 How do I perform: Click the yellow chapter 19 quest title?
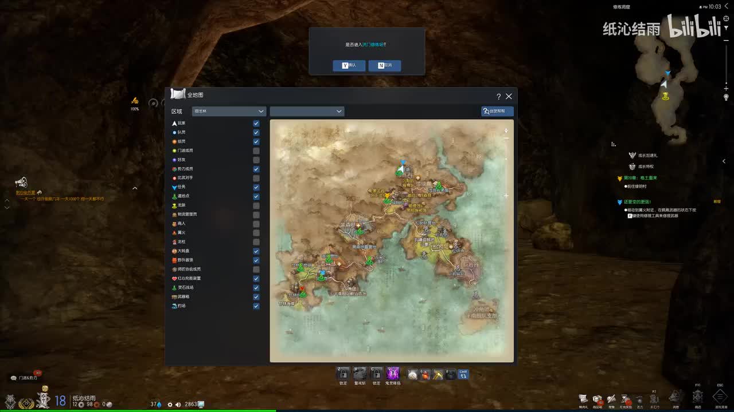click(640, 178)
